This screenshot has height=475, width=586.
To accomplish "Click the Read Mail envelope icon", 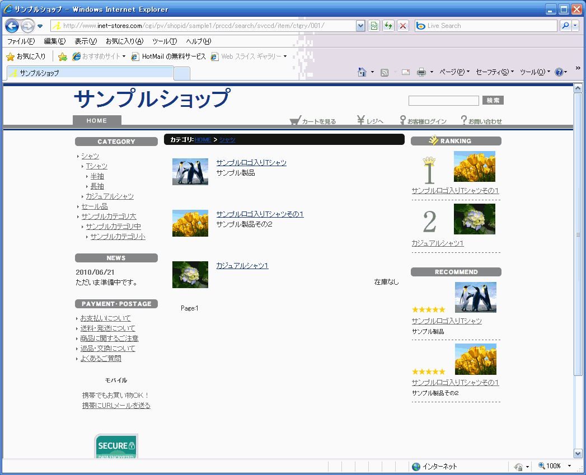I will 405,72.
